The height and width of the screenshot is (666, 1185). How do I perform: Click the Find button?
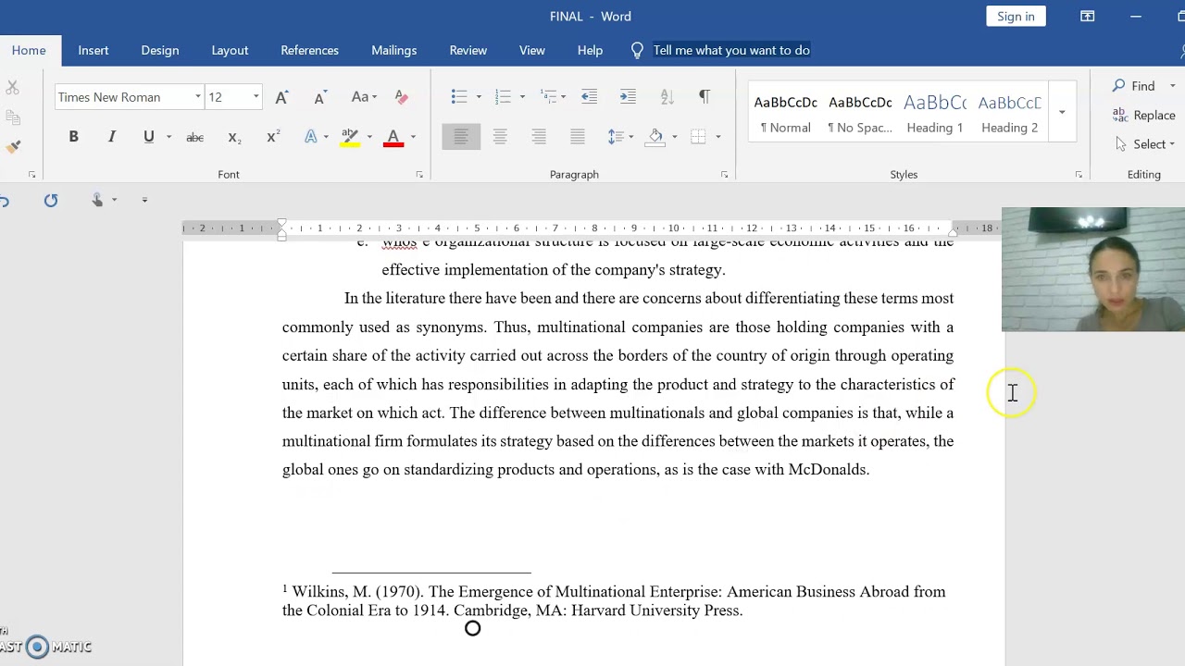coord(1134,86)
